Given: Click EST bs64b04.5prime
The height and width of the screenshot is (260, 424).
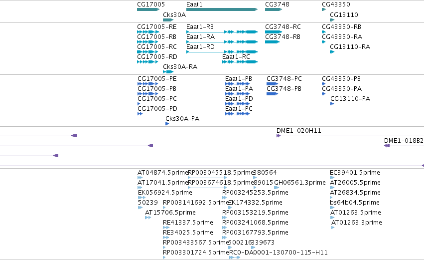Looking at the screenshot, I should [x=355, y=203].
